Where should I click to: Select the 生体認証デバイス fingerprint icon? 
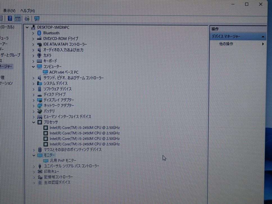coord(40,183)
